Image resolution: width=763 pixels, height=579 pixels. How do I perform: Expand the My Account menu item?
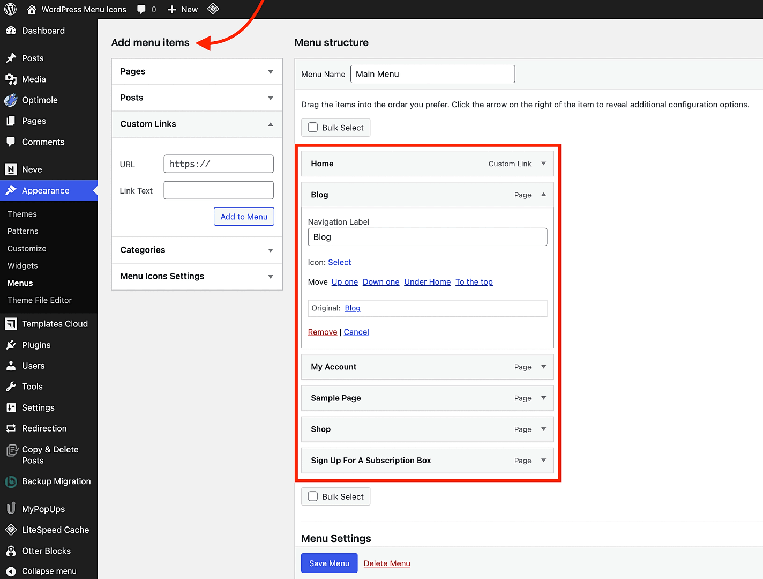(x=544, y=367)
